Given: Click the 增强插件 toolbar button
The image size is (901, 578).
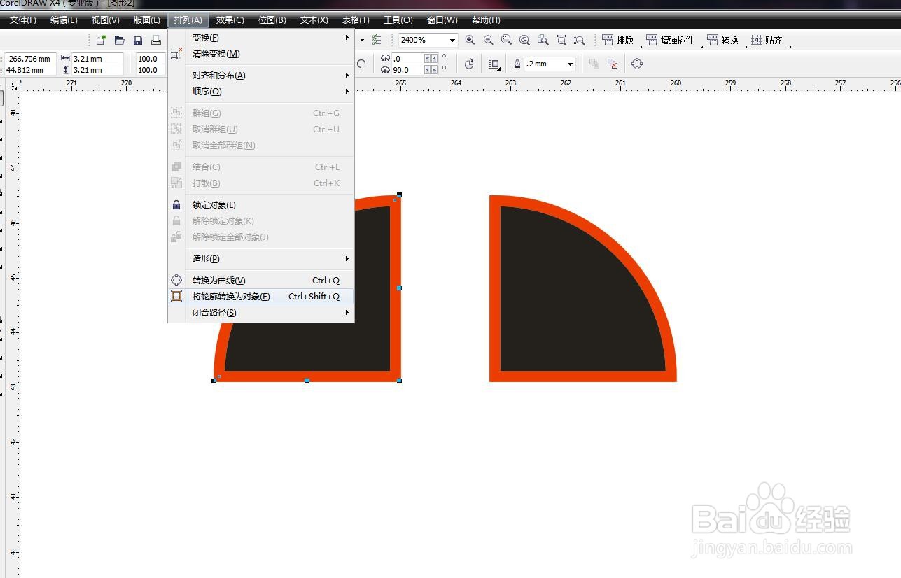Looking at the screenshot, I should point(670,40).
